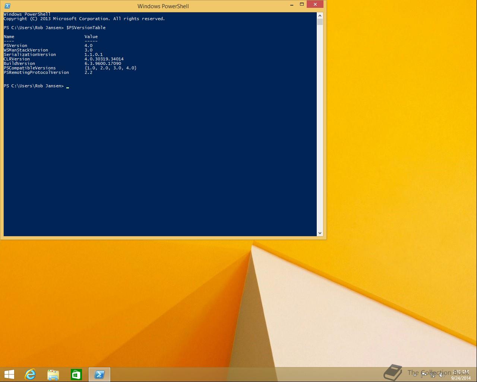477x382 pixels.
Task: Click the value 4.0.30319.34014
Action: point(104,59)
